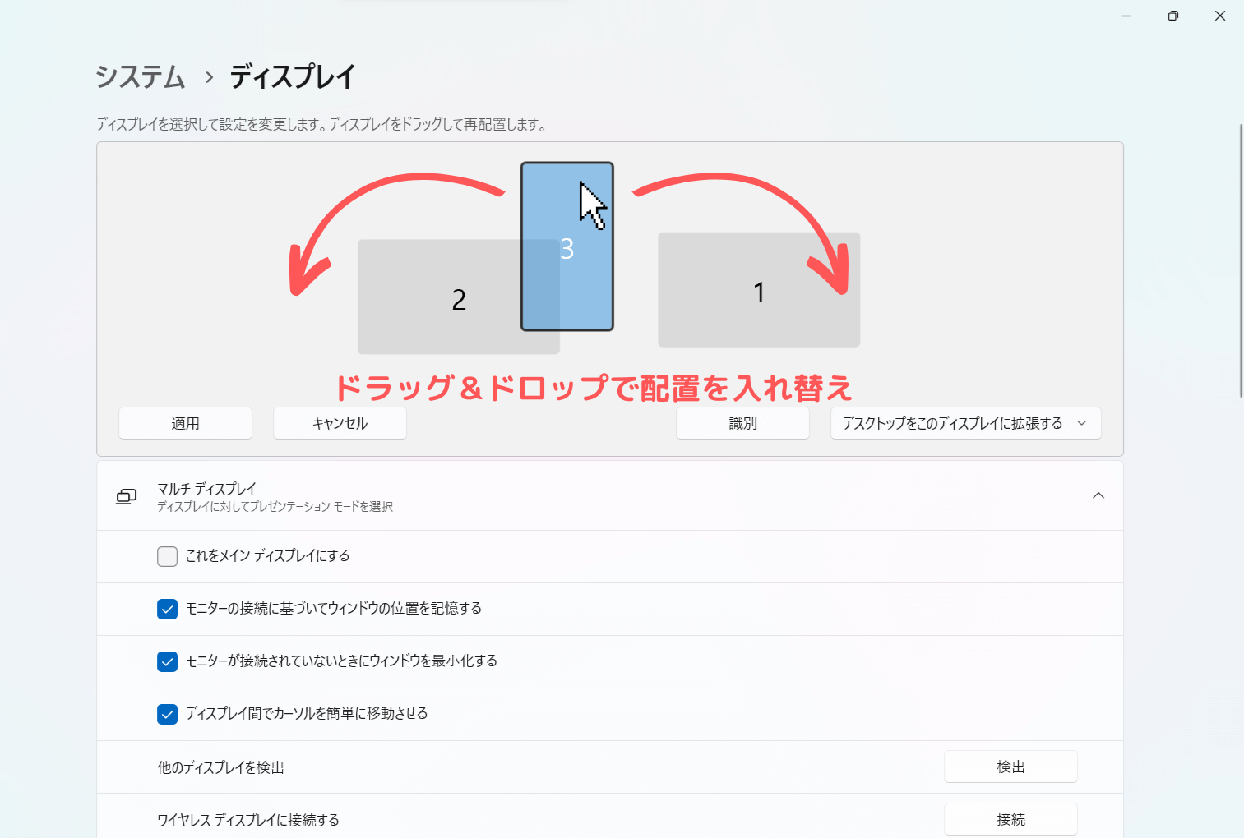This screenshot has width=1244, height=838.
Task: Collapse the マルチ ディスプレイ section chevron
Action: coord(1098,495)
